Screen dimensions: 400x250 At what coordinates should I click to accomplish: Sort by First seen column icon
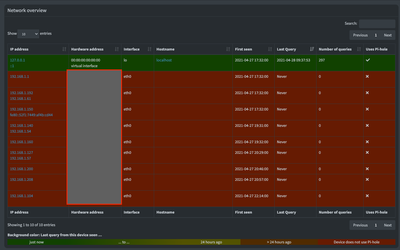coord(270,49)
